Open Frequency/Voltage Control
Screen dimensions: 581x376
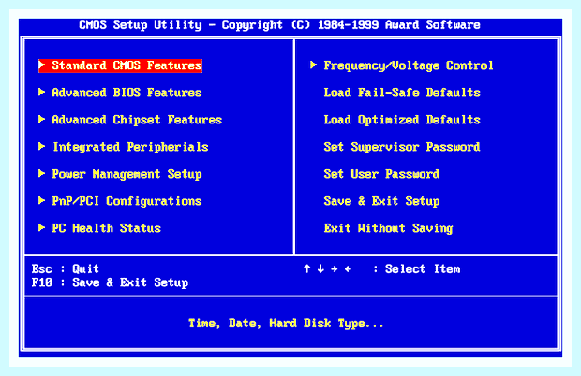tap(409, 65)
